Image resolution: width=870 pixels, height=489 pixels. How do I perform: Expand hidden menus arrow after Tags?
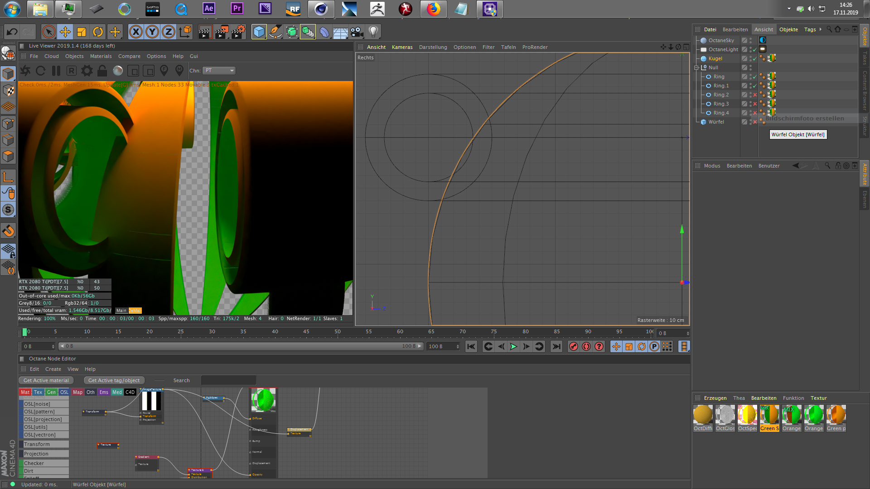coord(821,29)
